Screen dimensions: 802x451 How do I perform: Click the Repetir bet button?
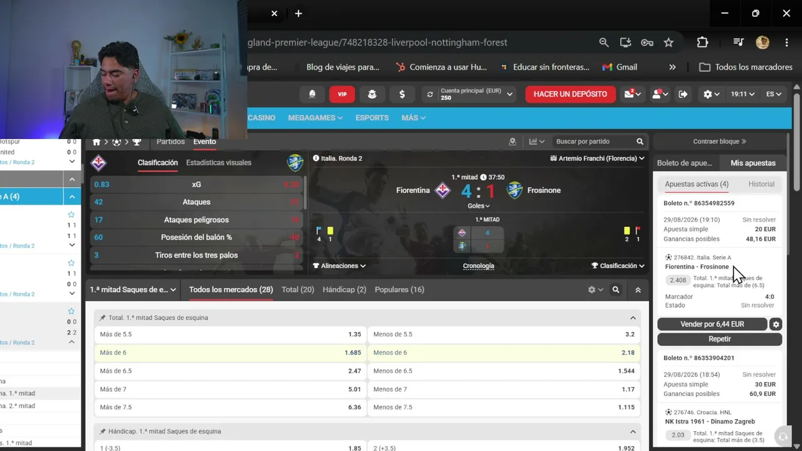click(x=719, y=339)
